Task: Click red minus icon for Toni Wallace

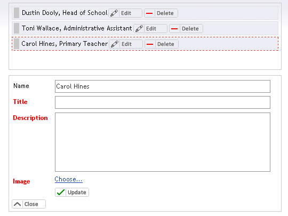Action: tap(174, 29)
